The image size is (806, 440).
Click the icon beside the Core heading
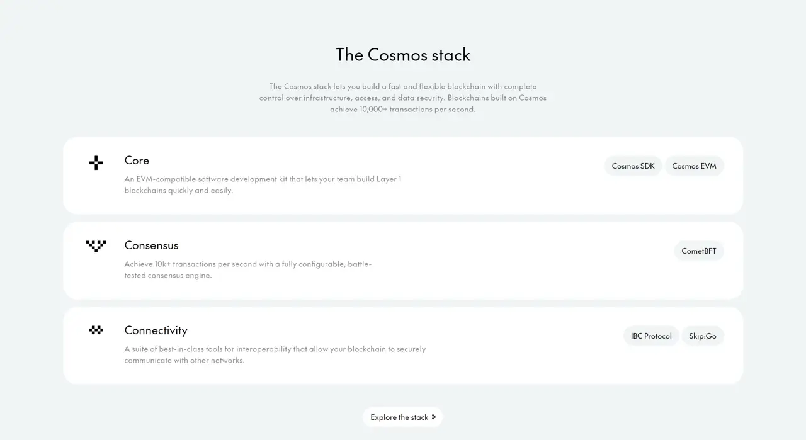(96, 162)
